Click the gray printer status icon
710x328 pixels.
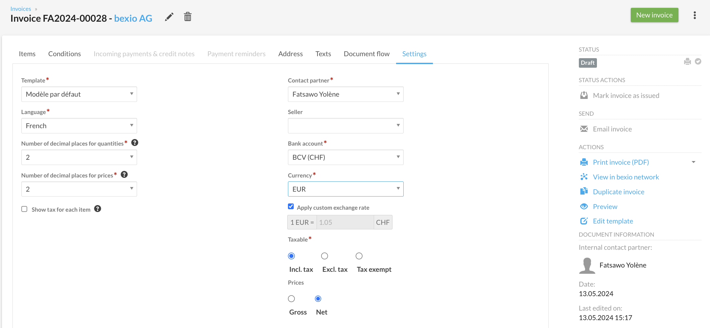point(687,61)
